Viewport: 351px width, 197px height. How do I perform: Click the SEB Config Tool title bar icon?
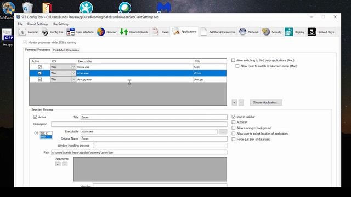18,17
